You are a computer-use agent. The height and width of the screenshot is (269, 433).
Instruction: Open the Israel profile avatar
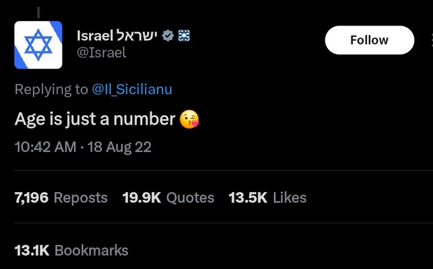coord(38,45)
